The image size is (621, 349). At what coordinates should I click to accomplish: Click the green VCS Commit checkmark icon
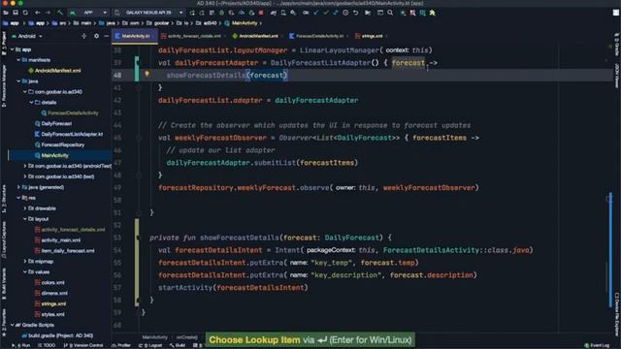[x=326, y=13]
